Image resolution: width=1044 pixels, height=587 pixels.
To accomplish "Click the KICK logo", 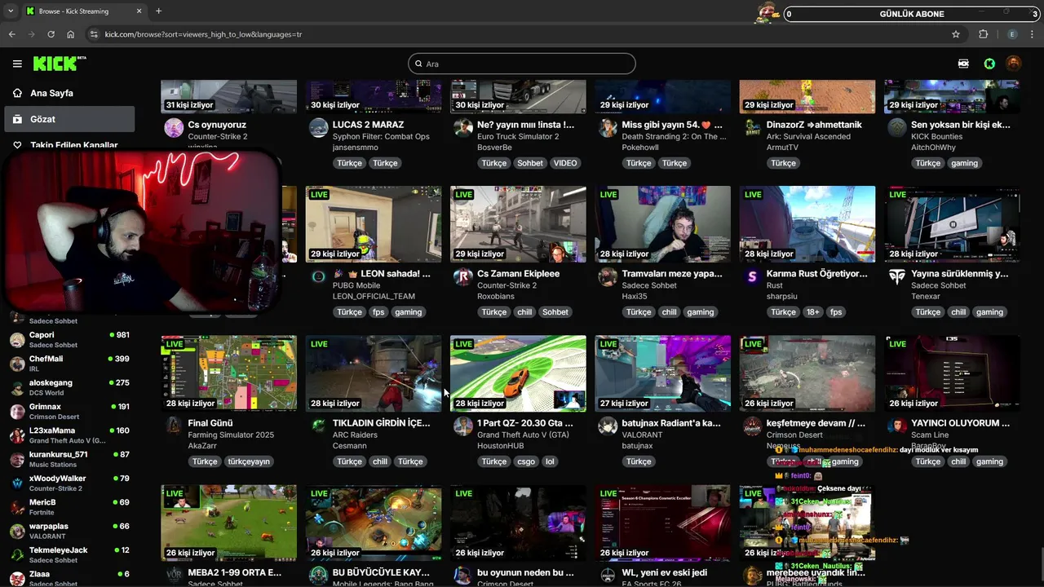I will click(x=60, y=64).
